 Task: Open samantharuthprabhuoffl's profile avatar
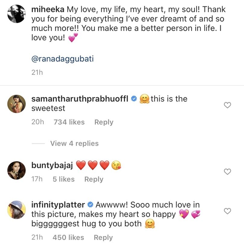click(x=16, y=104)
